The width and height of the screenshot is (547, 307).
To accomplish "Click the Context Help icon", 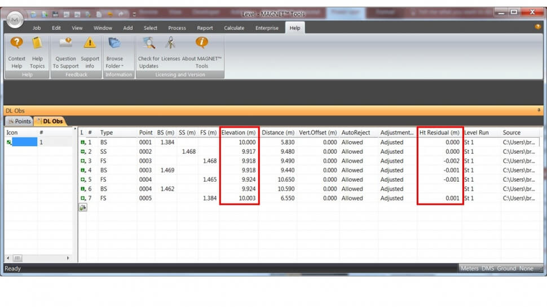I will pyautogui.click(x=16, y=43).
